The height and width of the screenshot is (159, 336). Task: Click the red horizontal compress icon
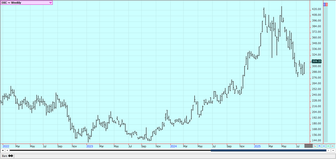pos(332,146)
